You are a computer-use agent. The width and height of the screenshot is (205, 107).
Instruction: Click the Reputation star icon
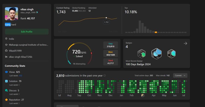pos(6,100)
